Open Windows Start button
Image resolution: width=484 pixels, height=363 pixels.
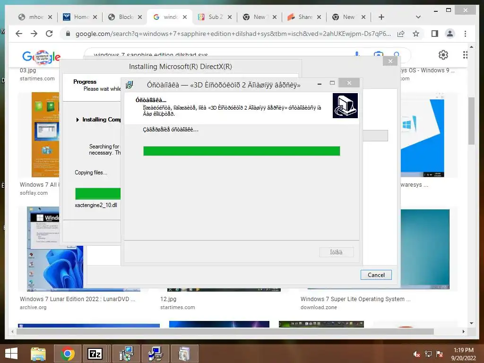[x=11, y=354]
